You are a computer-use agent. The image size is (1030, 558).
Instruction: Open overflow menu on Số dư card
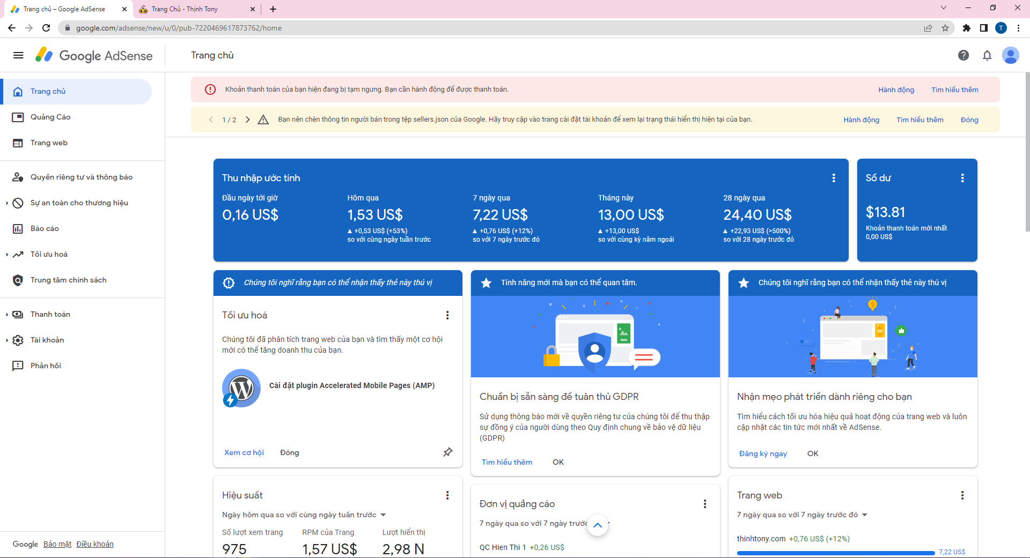[x=962, y=177]
